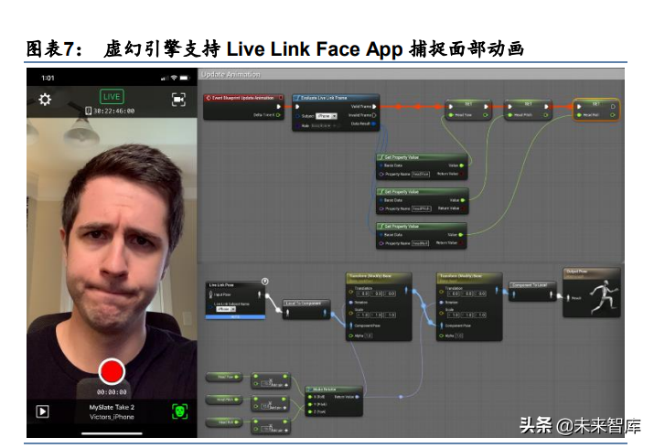Select the Head Yaw variable getter
This screenshot has width=654, height=448.
224,377
